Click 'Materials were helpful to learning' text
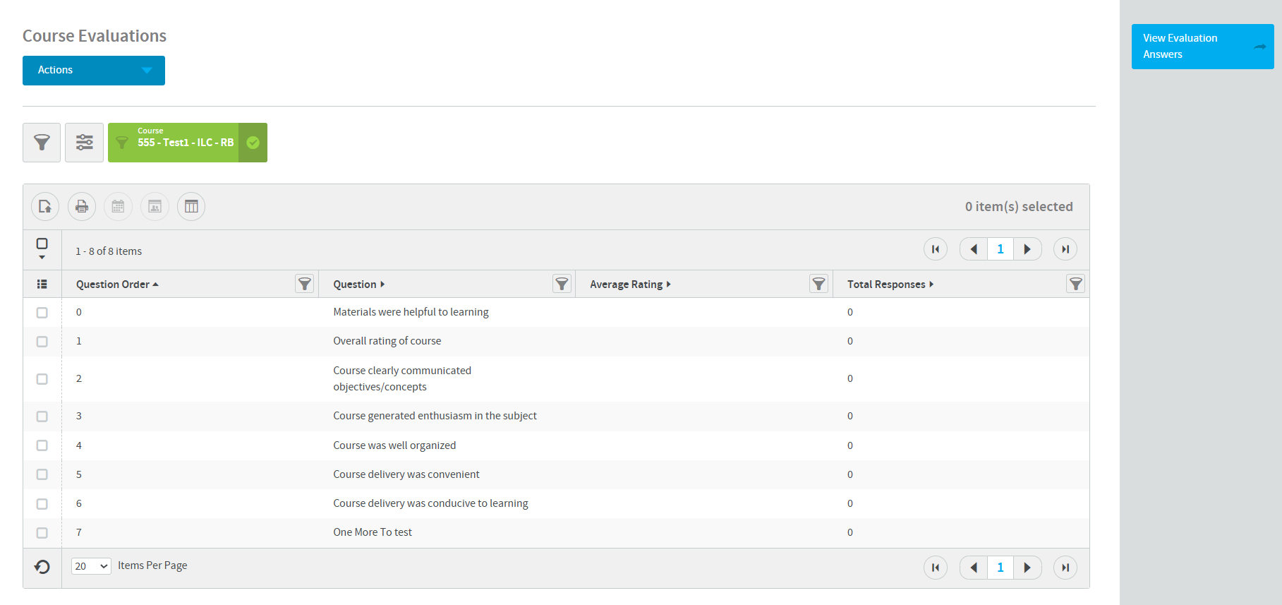This screenshot has height=605, width=1282. (411, 312)
